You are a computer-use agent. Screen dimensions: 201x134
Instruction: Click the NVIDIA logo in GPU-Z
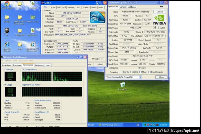159,20
